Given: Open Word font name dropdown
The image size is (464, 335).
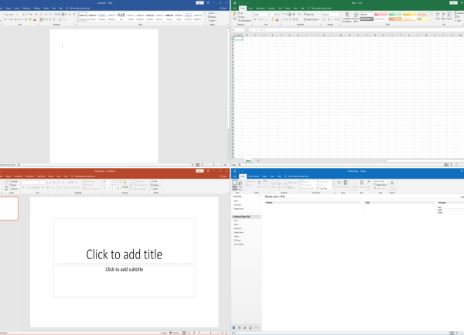Looking at the screenshot, I should click(15, 14).
